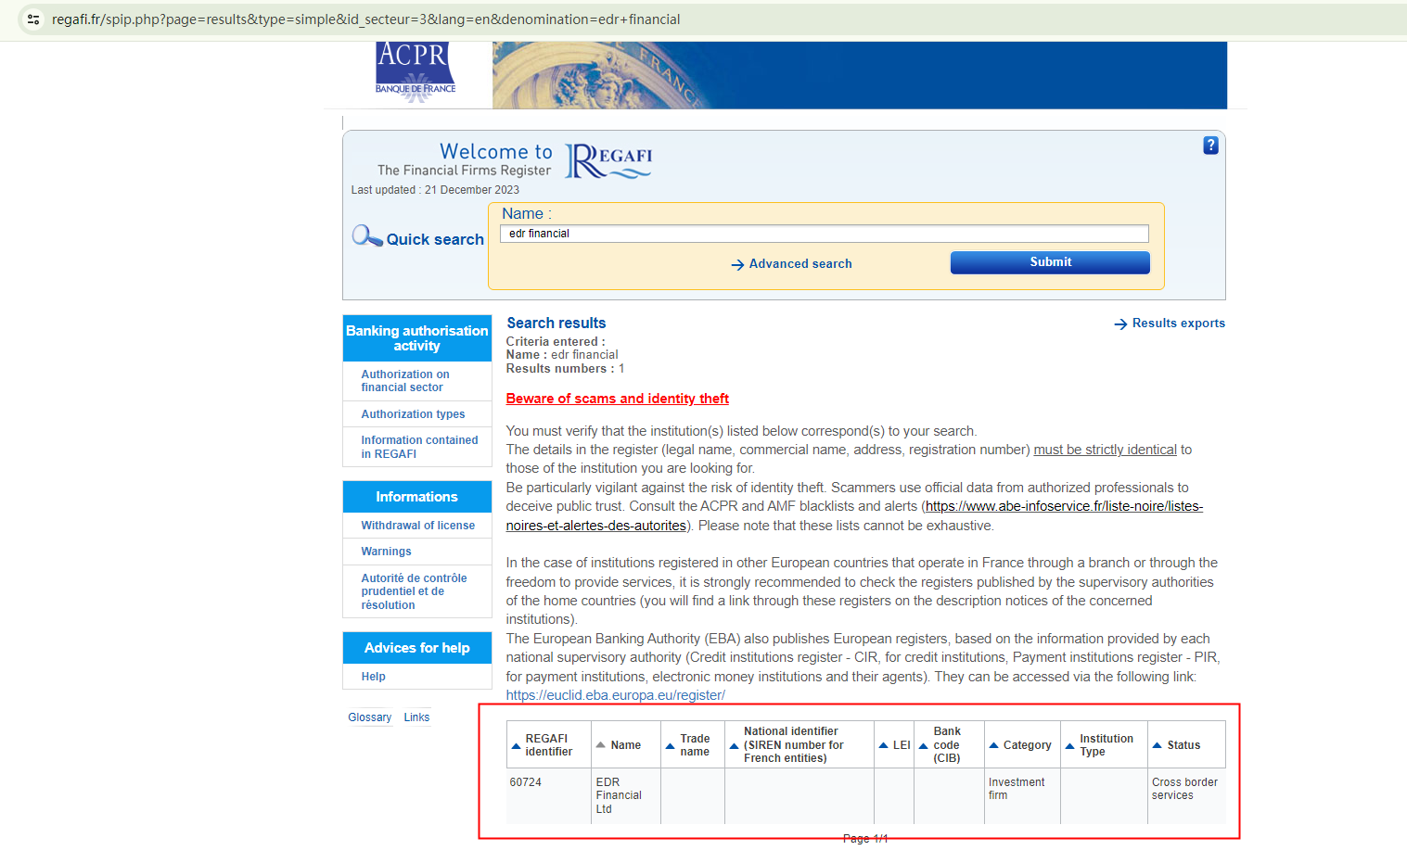Sort results by Institution Type column
The image size is (1407, 863).
click(1069, 746)
